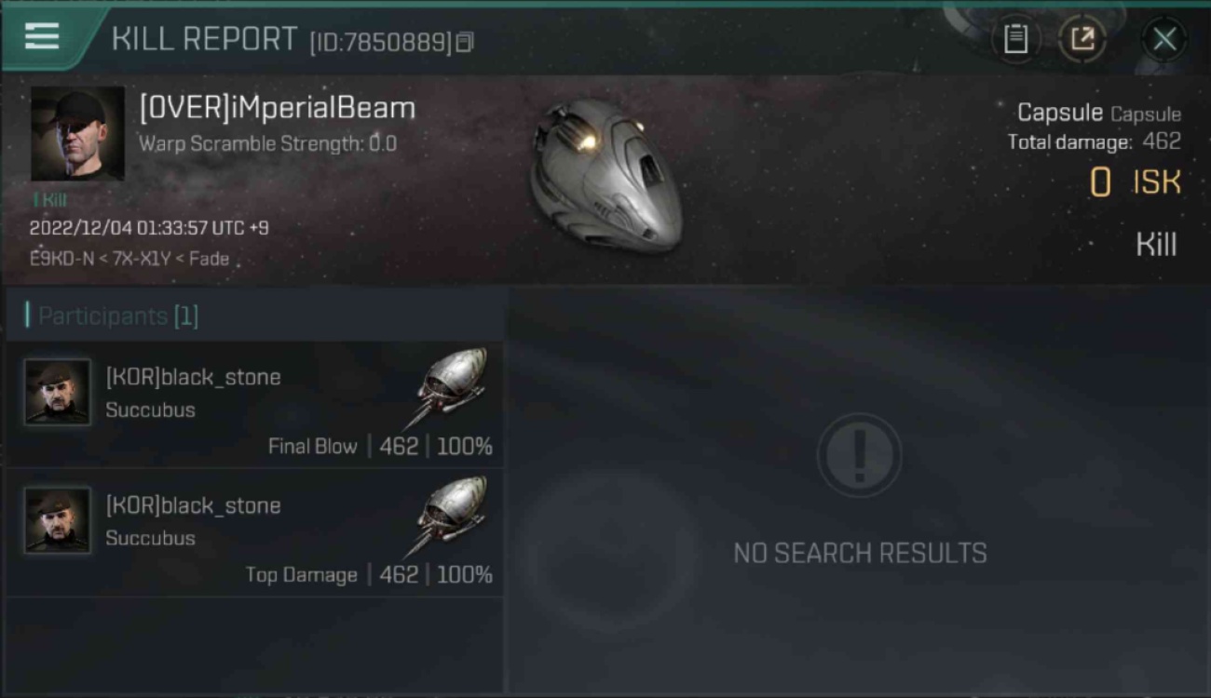Inspect the Capsule ship image
1211x698 pixels.
pyautogui.click(x=605, y=174)
